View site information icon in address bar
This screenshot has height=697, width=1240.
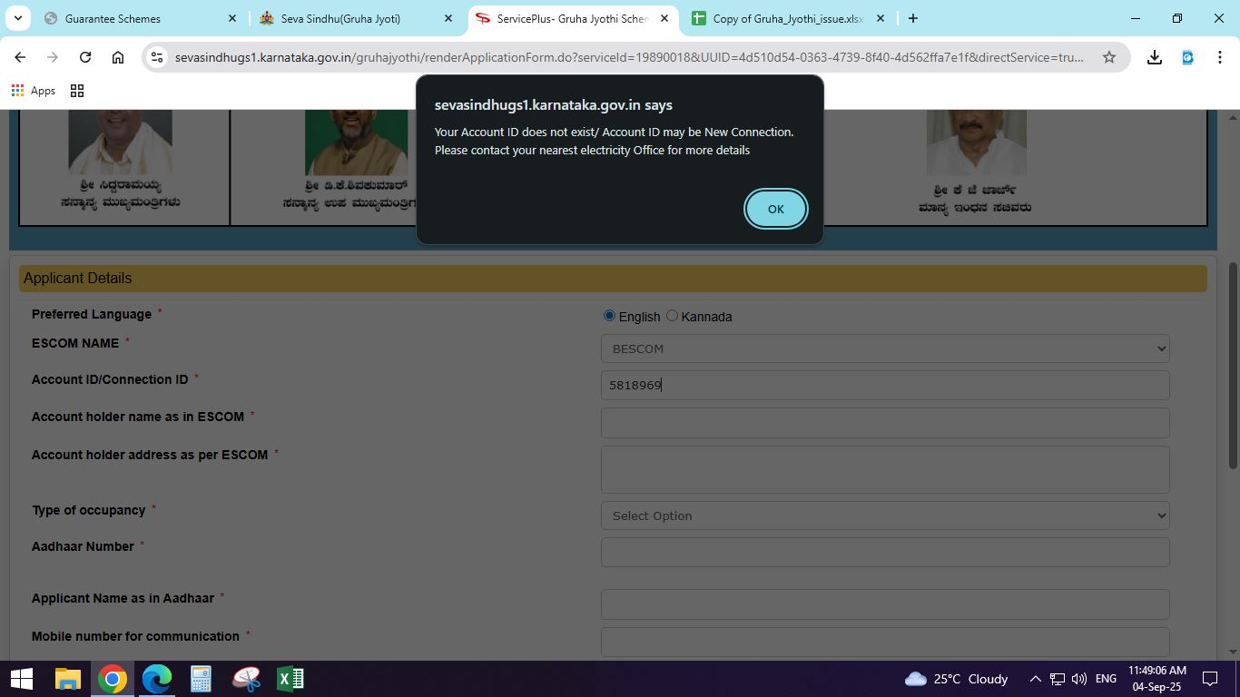[157, 57]
